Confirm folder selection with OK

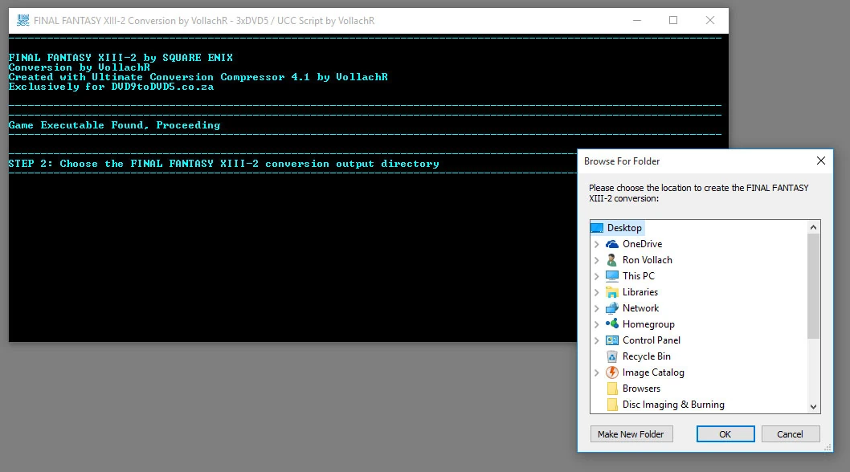725,434
